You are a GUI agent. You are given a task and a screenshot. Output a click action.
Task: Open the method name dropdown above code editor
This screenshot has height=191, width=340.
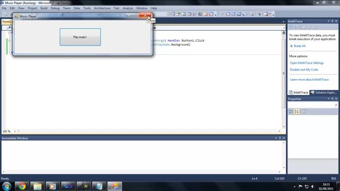tap(284, 28)
